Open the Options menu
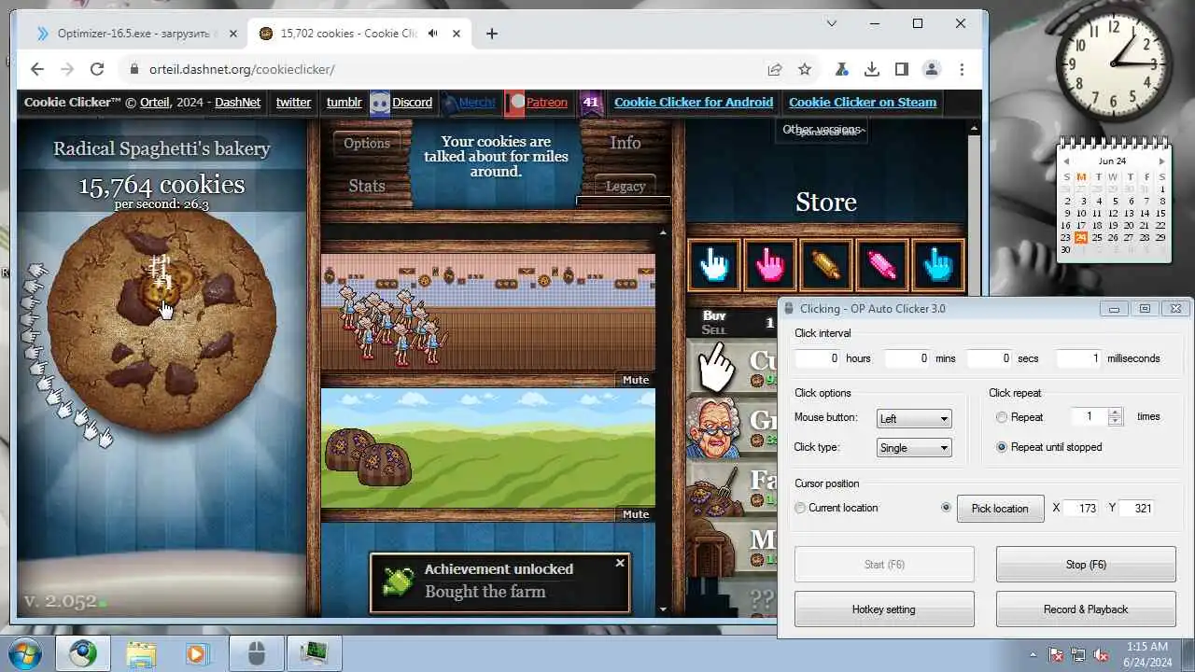1195x672 pixels. pos(367,143)
